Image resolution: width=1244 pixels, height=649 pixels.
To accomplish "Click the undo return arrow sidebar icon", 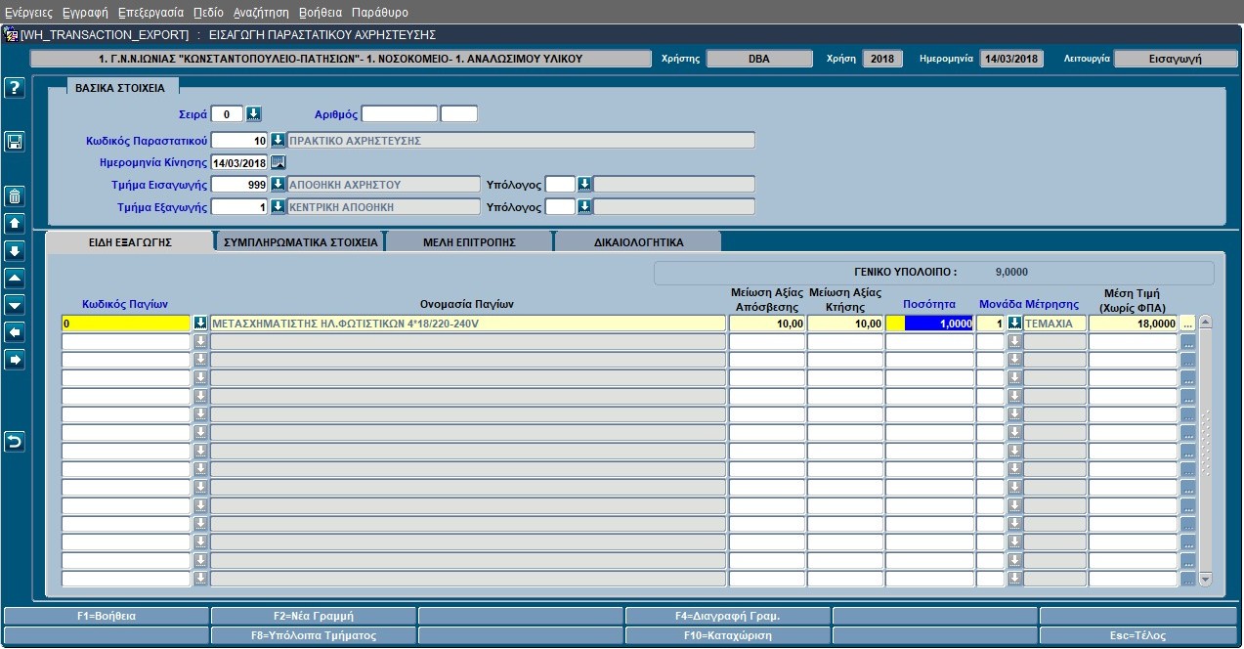I will (15, 442).
